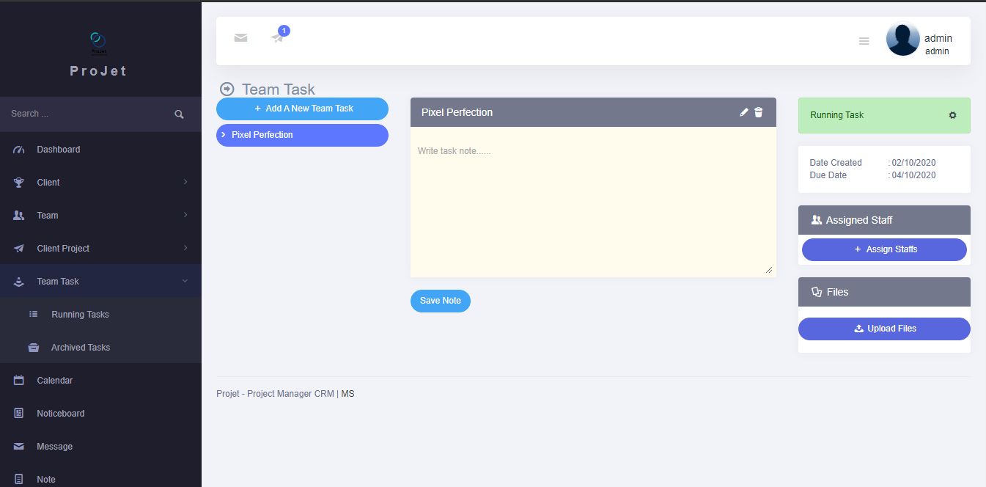Click the Team people icon in sidebar
The image size is (986, 487).
pyautogui.click(x=19, y=216)
